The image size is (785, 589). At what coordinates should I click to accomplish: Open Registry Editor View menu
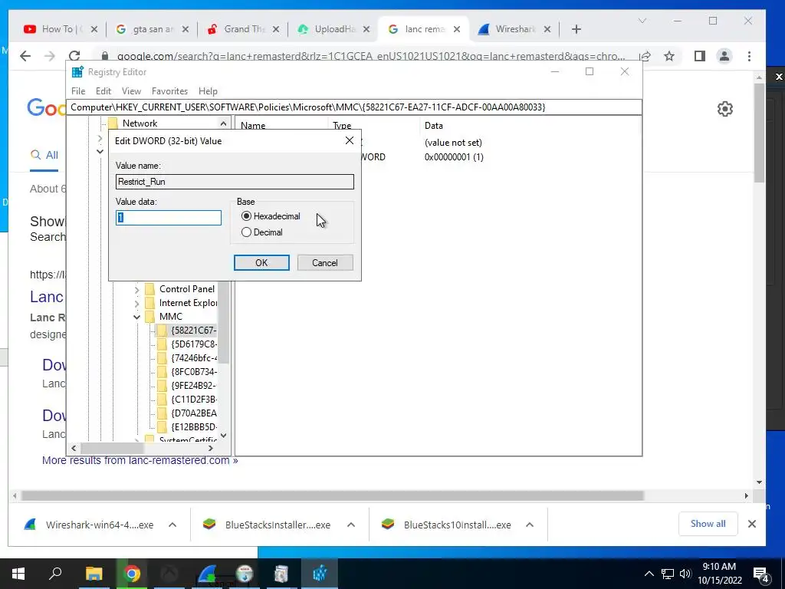coord(131,91)
